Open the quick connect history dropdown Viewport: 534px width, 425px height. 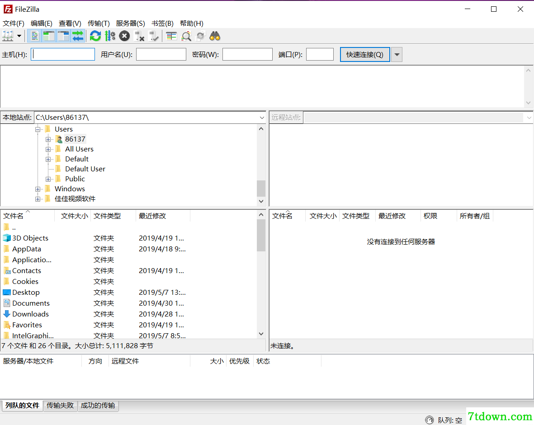pyautogui.click(x=397, y=55)
